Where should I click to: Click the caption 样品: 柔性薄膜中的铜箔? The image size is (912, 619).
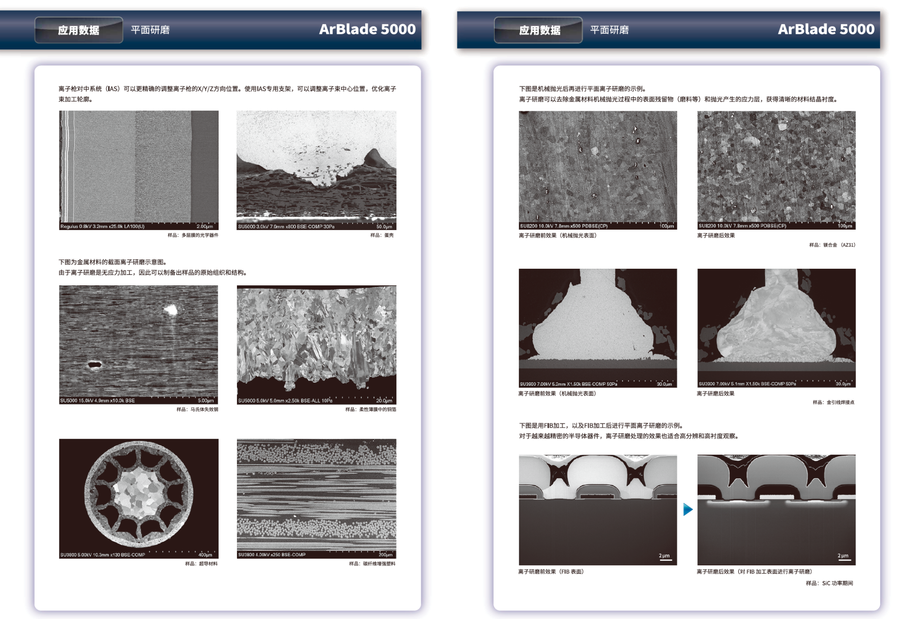(370, 409)
